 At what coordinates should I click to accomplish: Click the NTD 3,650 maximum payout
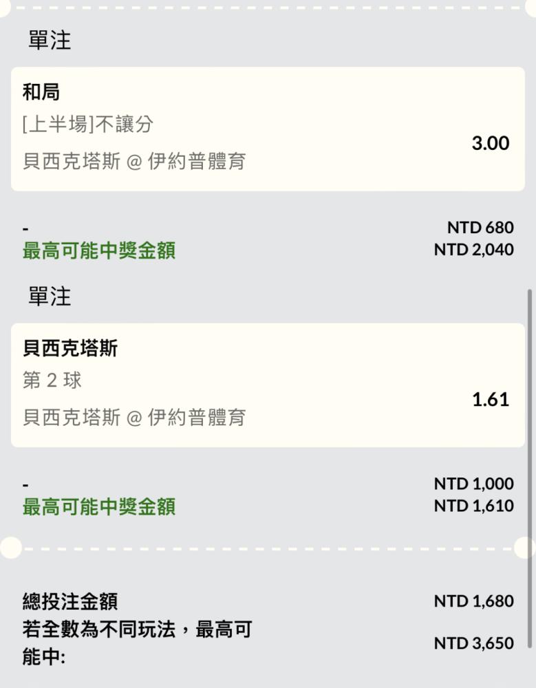click(473, 643)
